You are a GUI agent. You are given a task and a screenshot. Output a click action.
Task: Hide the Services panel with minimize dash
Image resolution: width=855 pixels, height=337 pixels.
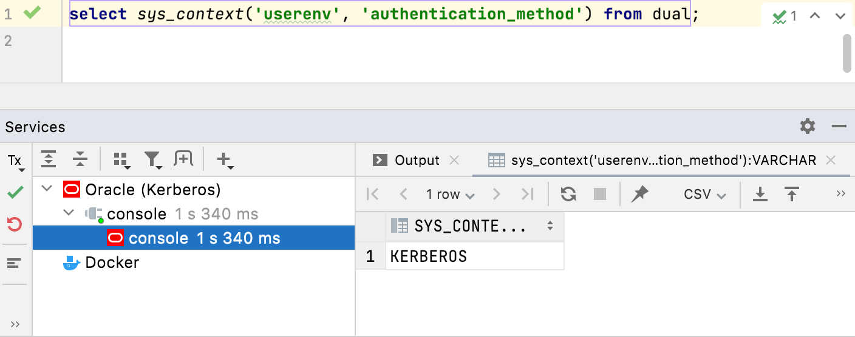pyautogui.click(x=839, y=126)
